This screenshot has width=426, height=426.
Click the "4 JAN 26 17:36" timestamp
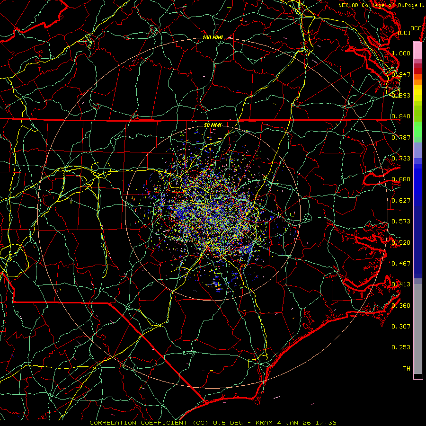tap(307, 423)
